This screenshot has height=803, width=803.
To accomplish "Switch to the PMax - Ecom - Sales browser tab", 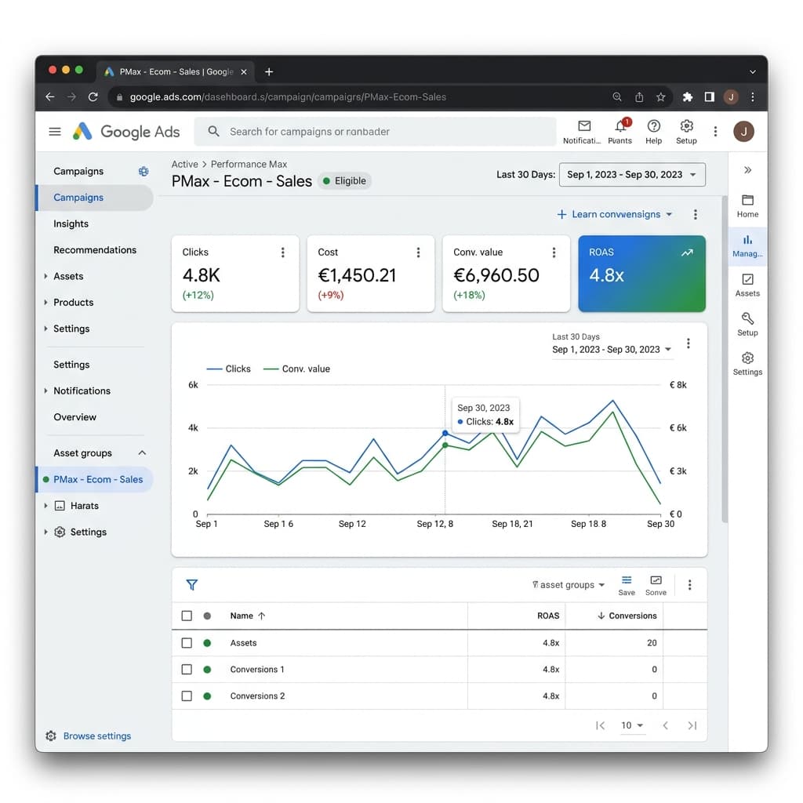I will 175,71.
